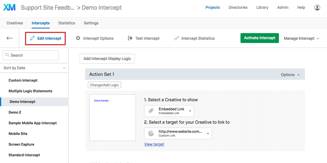The height and width of the screenshot is (163, 327).
Task: Click Add Intercept Display Logic button
Action: pyautogui.click(x=107, y=59)
